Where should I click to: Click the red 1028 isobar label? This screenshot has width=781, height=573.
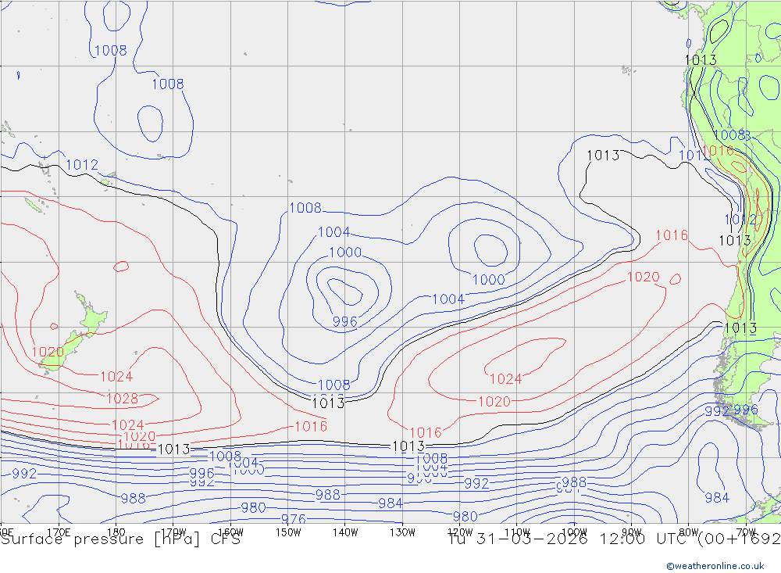coord(122,399)
